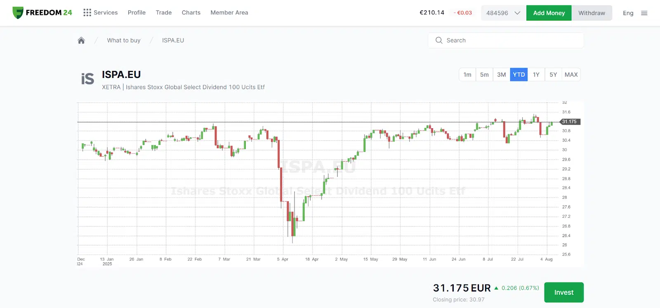Open the Charts menu
Screen dimensions: 660x308
(x=191, y=13)
